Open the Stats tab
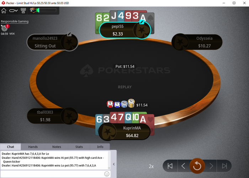The image size is (249, 178). [x=79, y=147]
